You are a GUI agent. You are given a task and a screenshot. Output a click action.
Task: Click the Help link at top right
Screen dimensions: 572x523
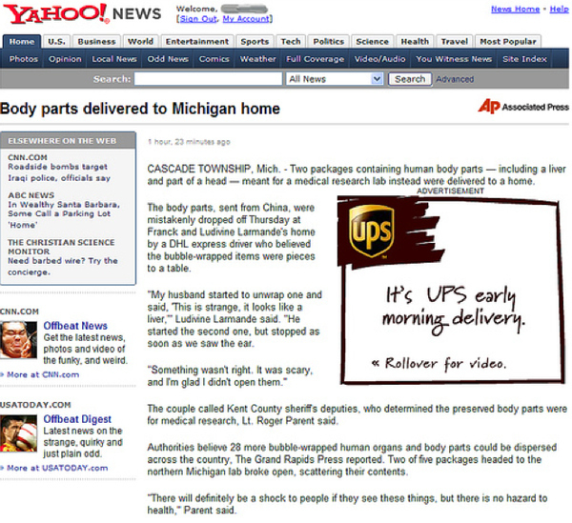point(559,10)
